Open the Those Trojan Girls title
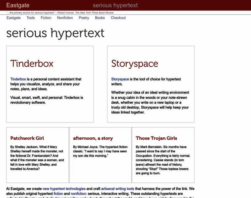Image resolution: width=251 pixels, height=198 pixels. [157, 138]
